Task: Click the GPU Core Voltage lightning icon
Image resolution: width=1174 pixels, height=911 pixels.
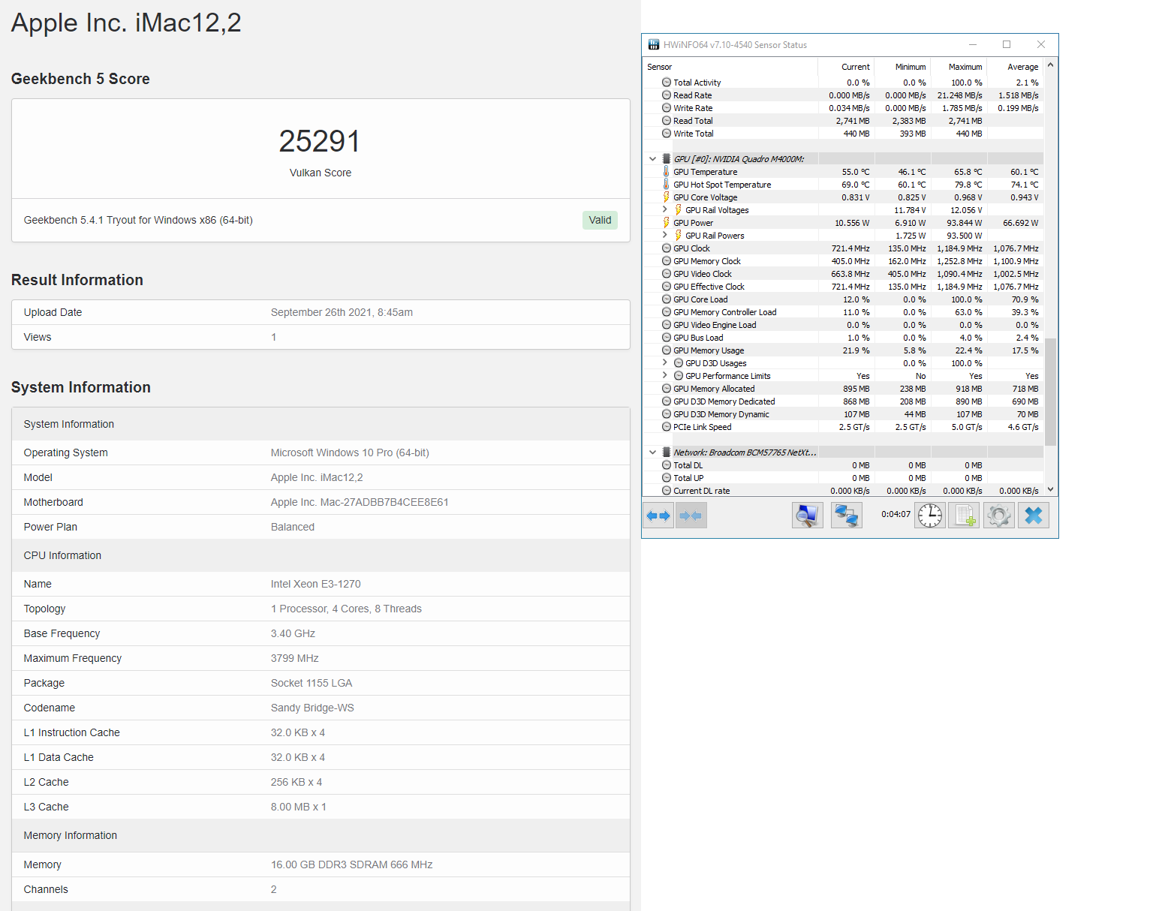Action: pyautogui.click(x=666, y=197)
